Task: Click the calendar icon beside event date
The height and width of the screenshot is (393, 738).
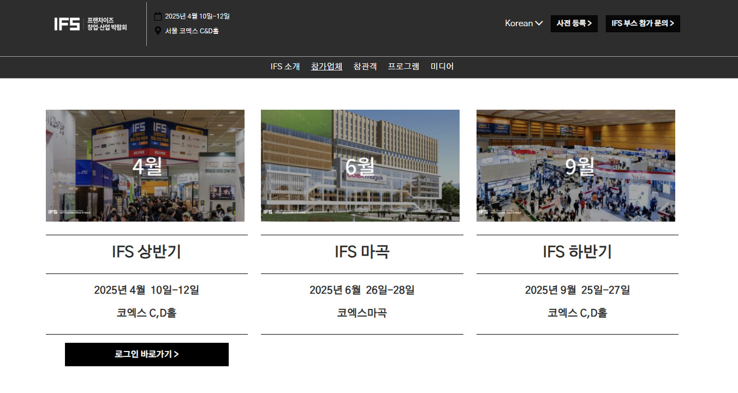Action: 158,16
